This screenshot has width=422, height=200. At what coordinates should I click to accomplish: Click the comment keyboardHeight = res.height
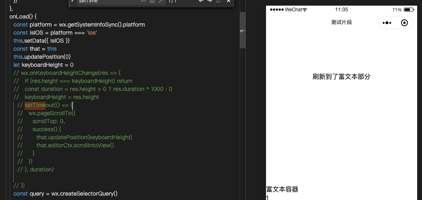tap(56, 97)
